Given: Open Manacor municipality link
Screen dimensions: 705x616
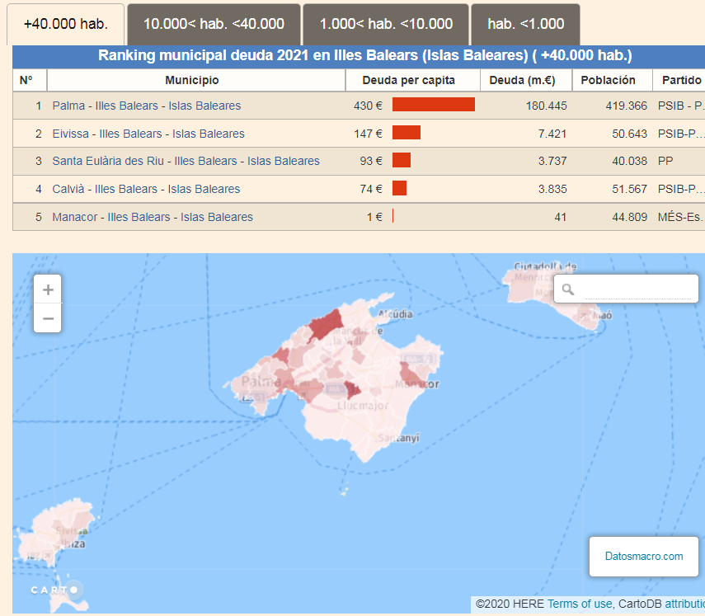Looking at the screenshot, I should click(153, 217).
